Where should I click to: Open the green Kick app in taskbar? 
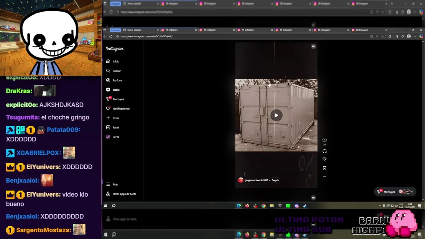click(288, 206)
